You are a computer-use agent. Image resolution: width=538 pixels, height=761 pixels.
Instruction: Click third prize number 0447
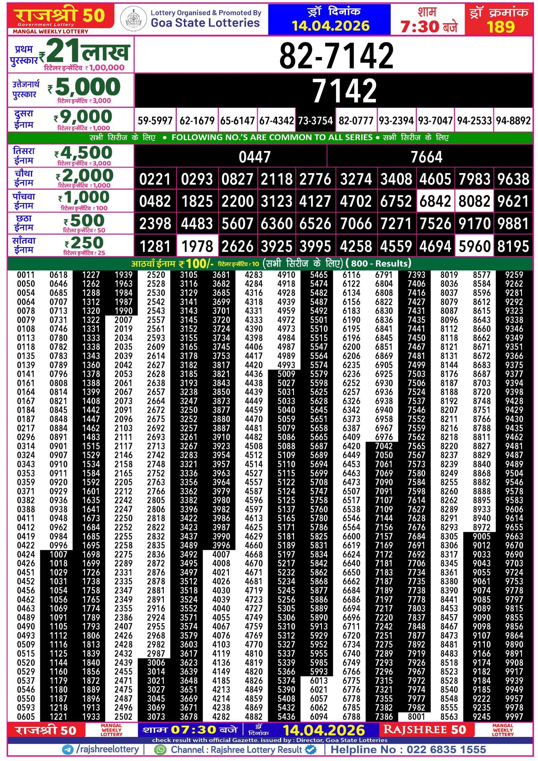click(254, 157)
